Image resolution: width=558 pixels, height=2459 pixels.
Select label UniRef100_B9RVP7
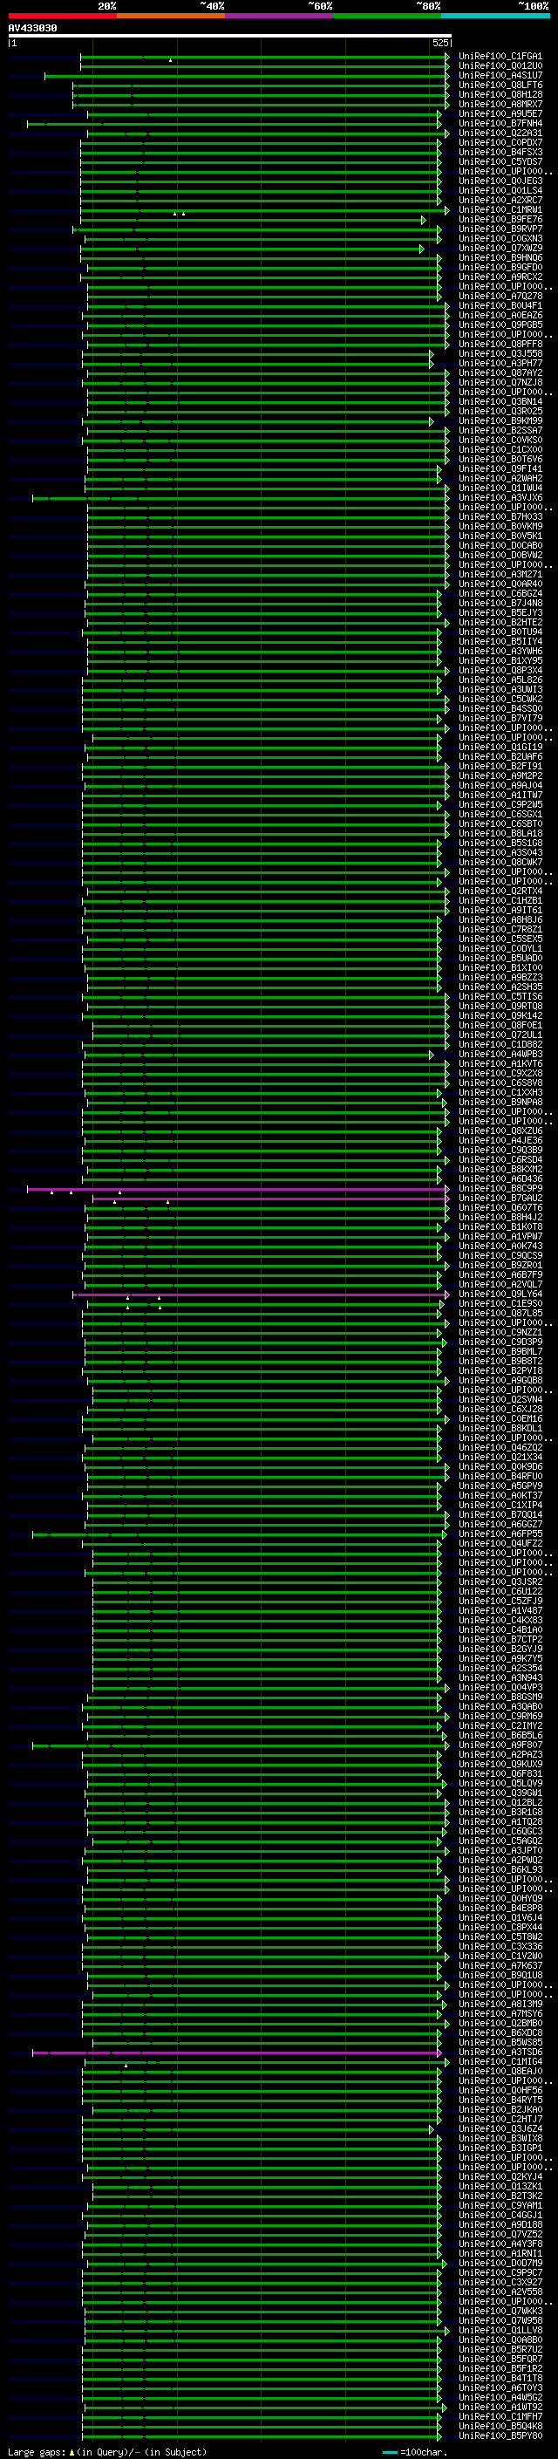tap(500, 229)
